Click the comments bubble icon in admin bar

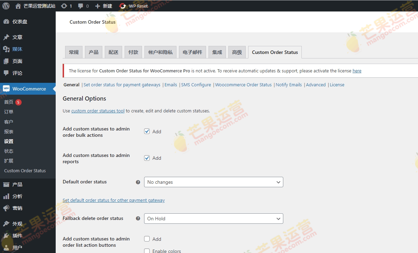click(81, 6)
